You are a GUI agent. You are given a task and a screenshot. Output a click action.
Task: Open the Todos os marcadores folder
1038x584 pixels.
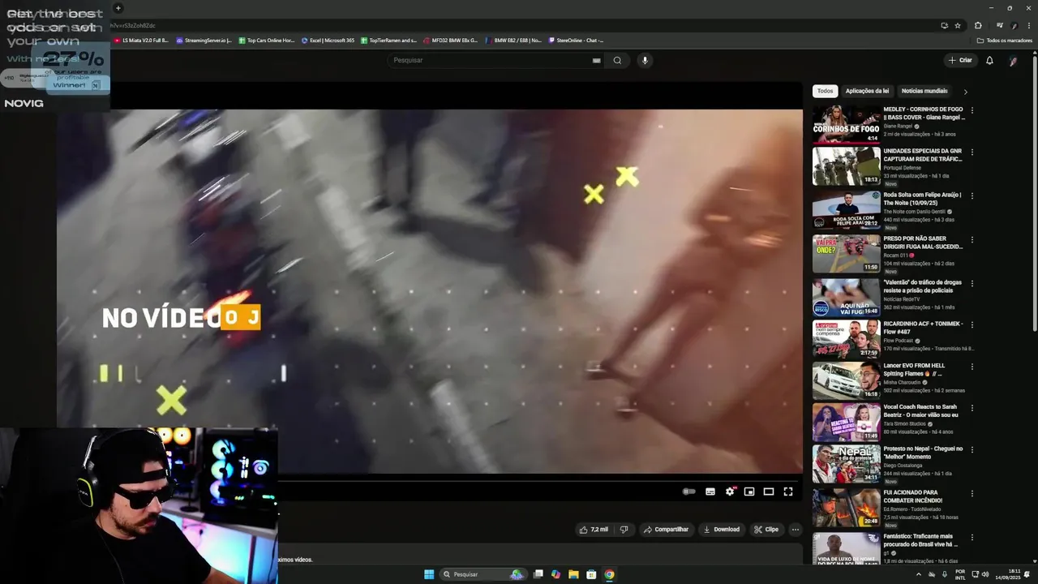coord(1004,40)
